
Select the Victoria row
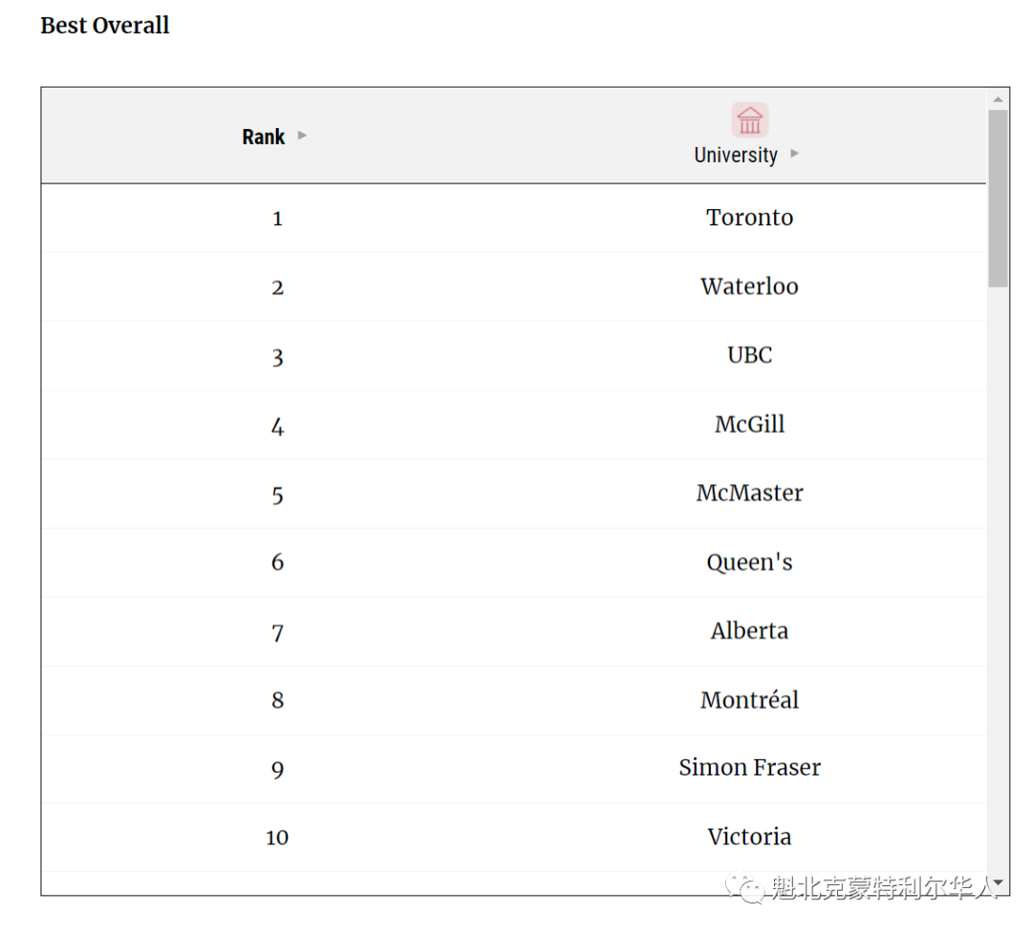[x=514, y=838]
